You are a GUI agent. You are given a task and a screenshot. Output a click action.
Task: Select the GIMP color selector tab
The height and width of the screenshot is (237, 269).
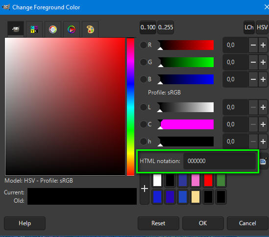pyautogui.click(x=16, y=29)
